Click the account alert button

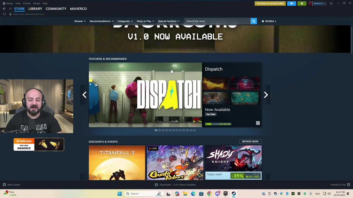tap(270, 4)
